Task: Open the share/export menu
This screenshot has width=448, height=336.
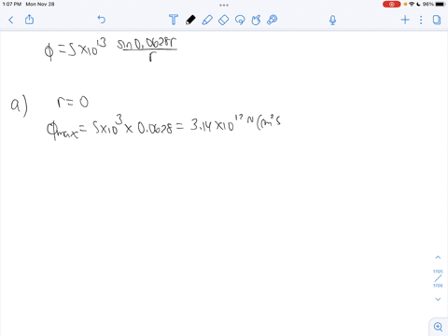Action: [x=29, y=20]
